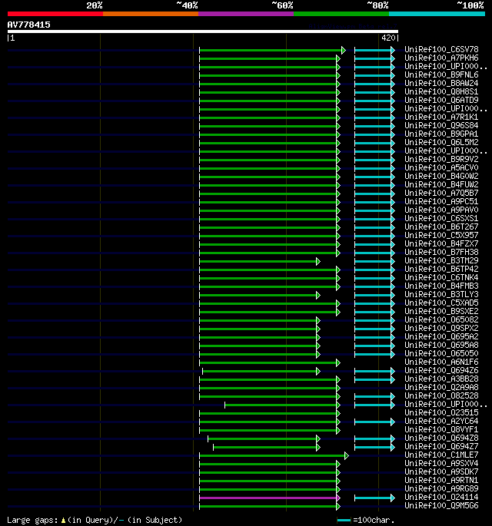Select the UniRef100_Q9SPX2 label
Image resolution: width=492 pixels, height=526 pixels.
441,328
